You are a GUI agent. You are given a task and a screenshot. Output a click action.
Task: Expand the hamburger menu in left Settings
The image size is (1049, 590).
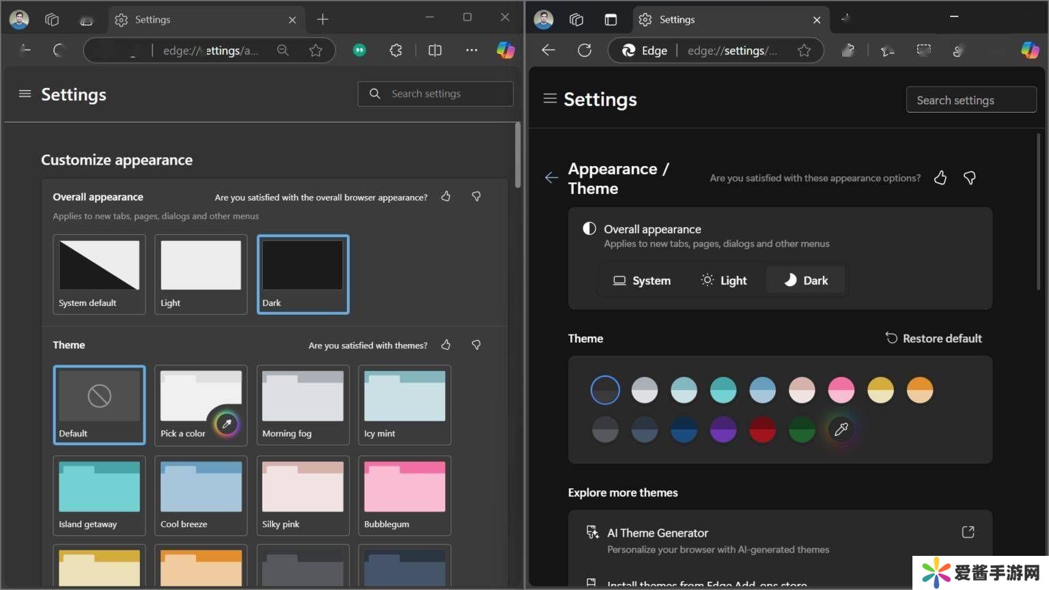[x=25, y=94]
